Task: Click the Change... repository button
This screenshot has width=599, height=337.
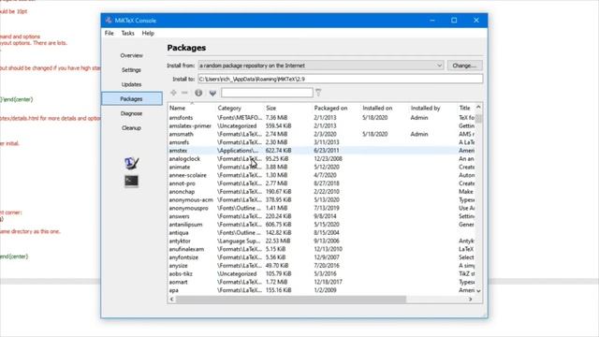Action: pyautogui.click(x=464, y=66)
